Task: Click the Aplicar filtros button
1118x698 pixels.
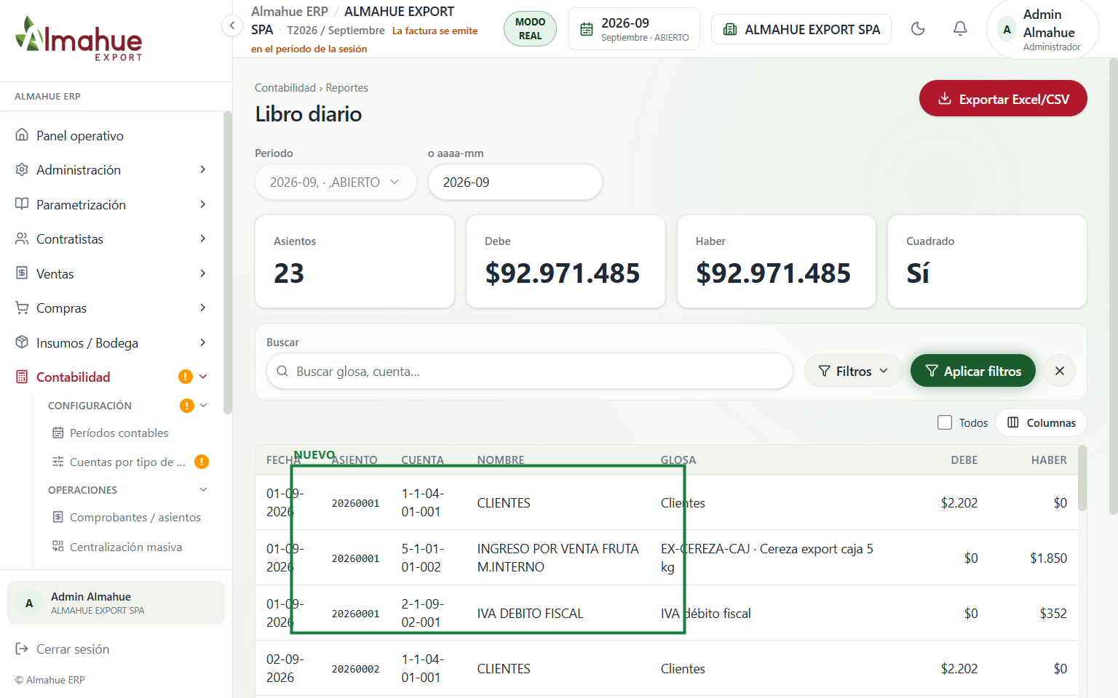Action: (973, 371)
